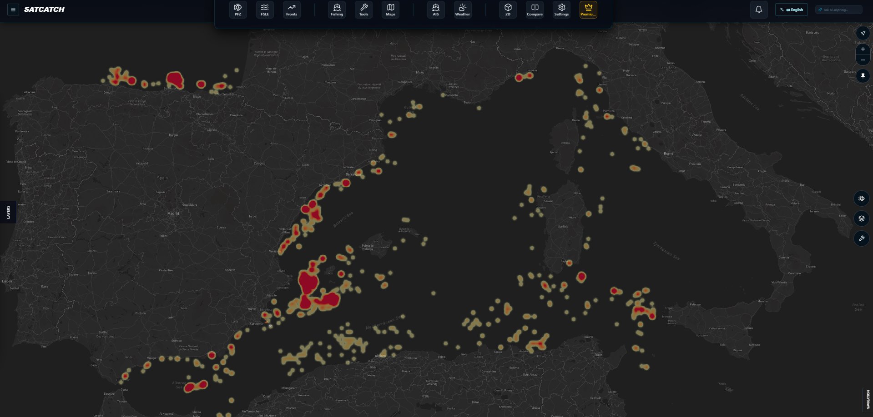Click the Premium crown button
This screenshot has width=873, height=417.
pos(588,10)
